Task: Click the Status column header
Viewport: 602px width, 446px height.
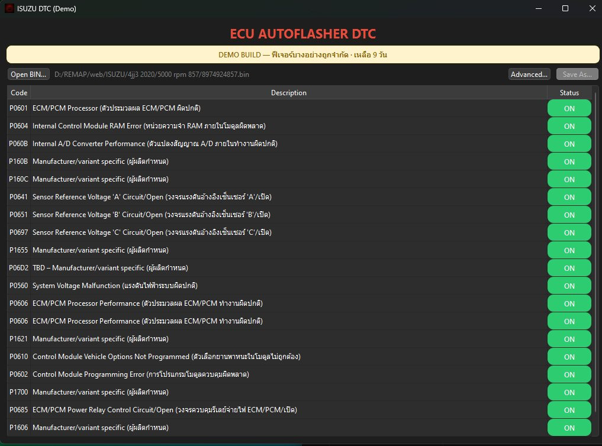Action: click(569, 93)
